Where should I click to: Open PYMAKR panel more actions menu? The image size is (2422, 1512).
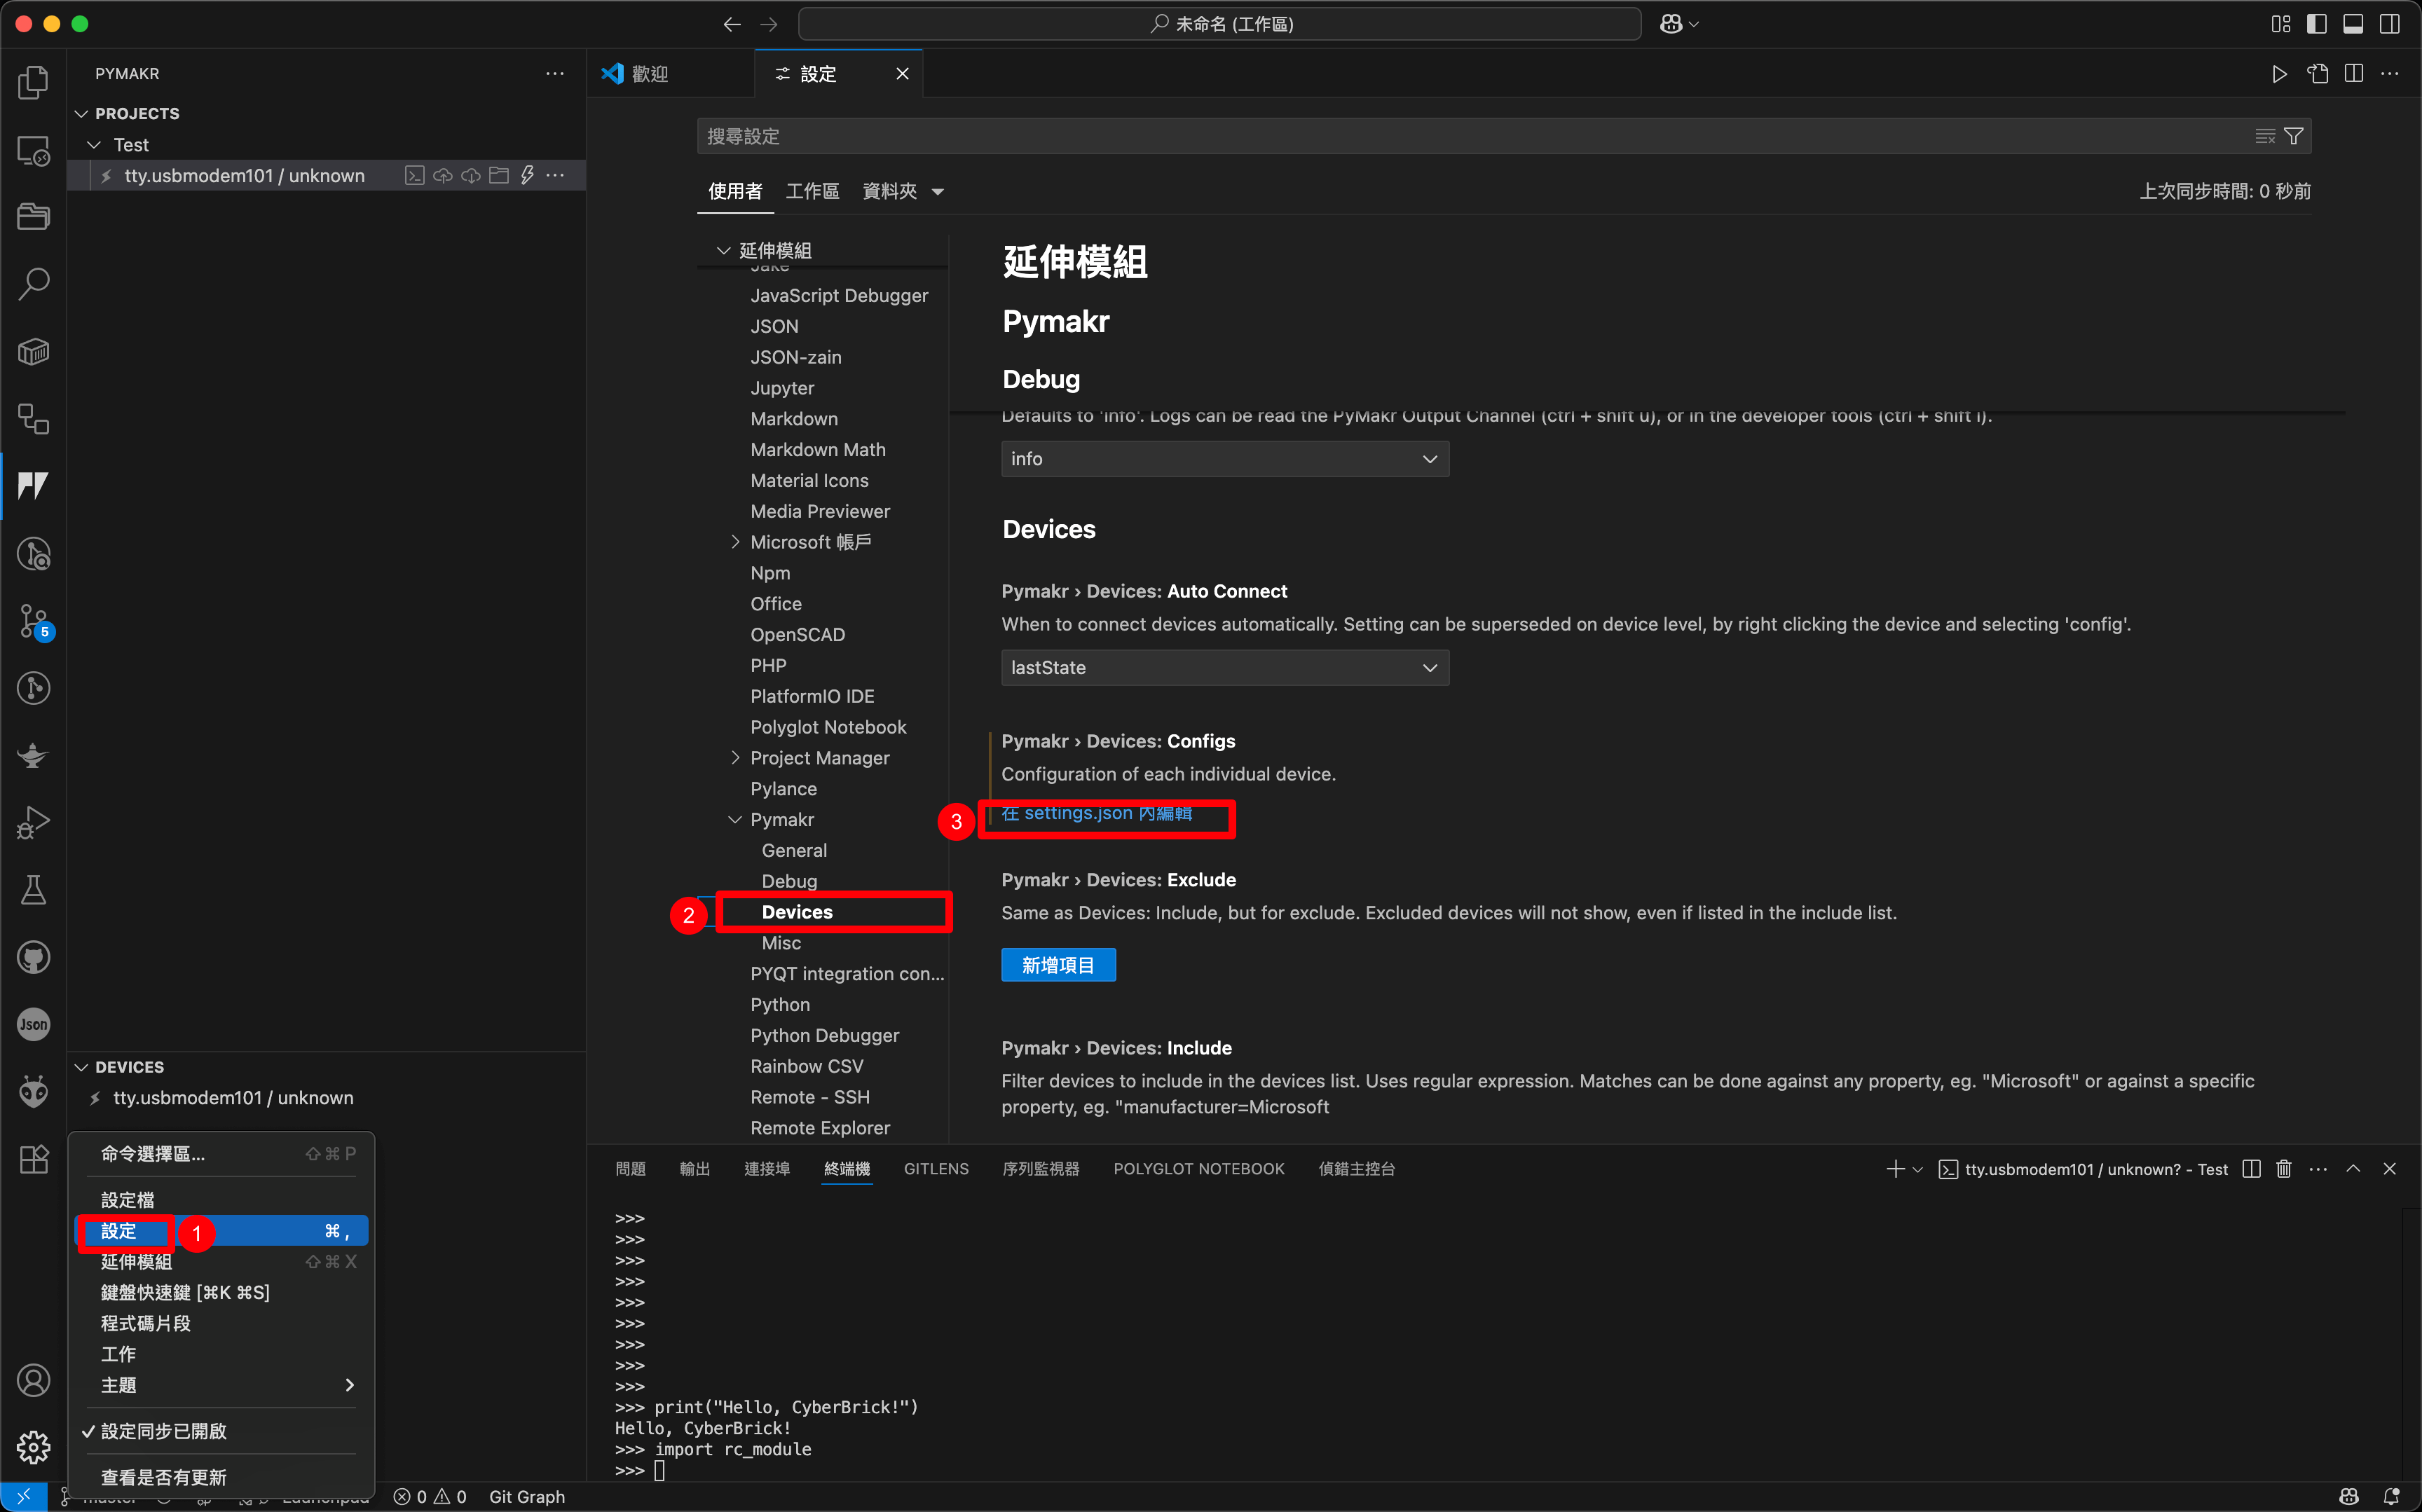click(555, 74)
